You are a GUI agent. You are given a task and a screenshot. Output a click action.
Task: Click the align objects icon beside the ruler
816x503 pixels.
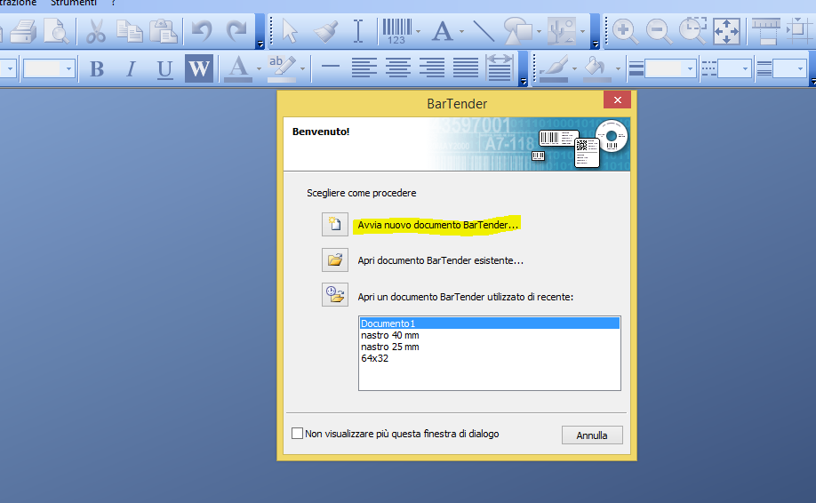tap(799, 31)
